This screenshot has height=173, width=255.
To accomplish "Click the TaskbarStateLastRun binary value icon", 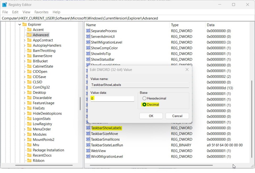I will point(88,145).
